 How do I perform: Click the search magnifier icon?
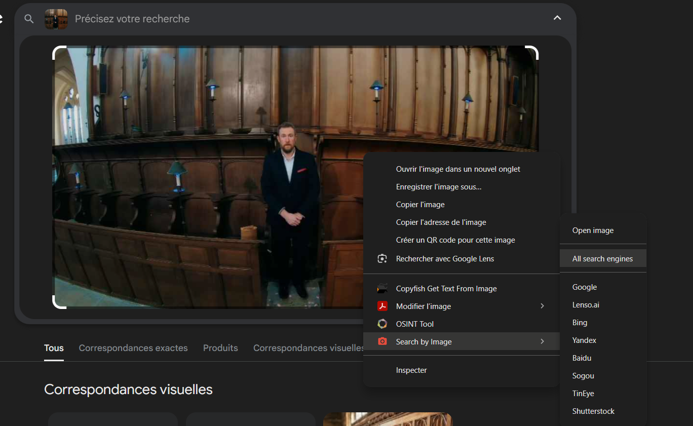29,19
